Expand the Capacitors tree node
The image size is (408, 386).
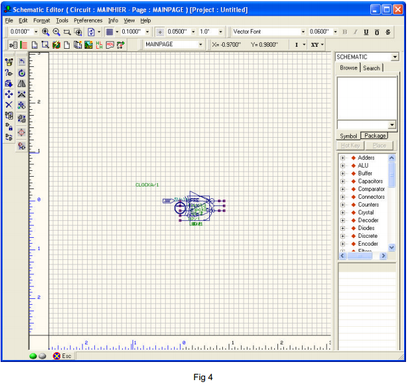pyautogui.click(x=342, y=181)
